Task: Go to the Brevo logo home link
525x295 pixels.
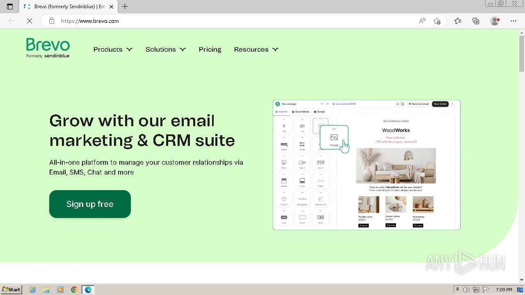Action: click(x=48, y=48)
